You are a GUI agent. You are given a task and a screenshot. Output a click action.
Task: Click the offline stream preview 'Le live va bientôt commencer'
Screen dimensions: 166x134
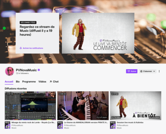(x=98, y=33)
